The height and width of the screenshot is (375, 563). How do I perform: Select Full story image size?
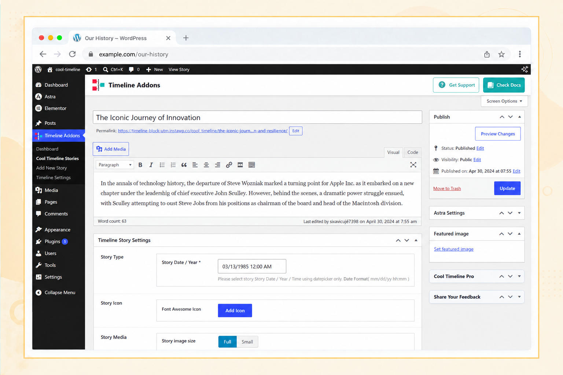pyautogui.click(x=227, y=342)
